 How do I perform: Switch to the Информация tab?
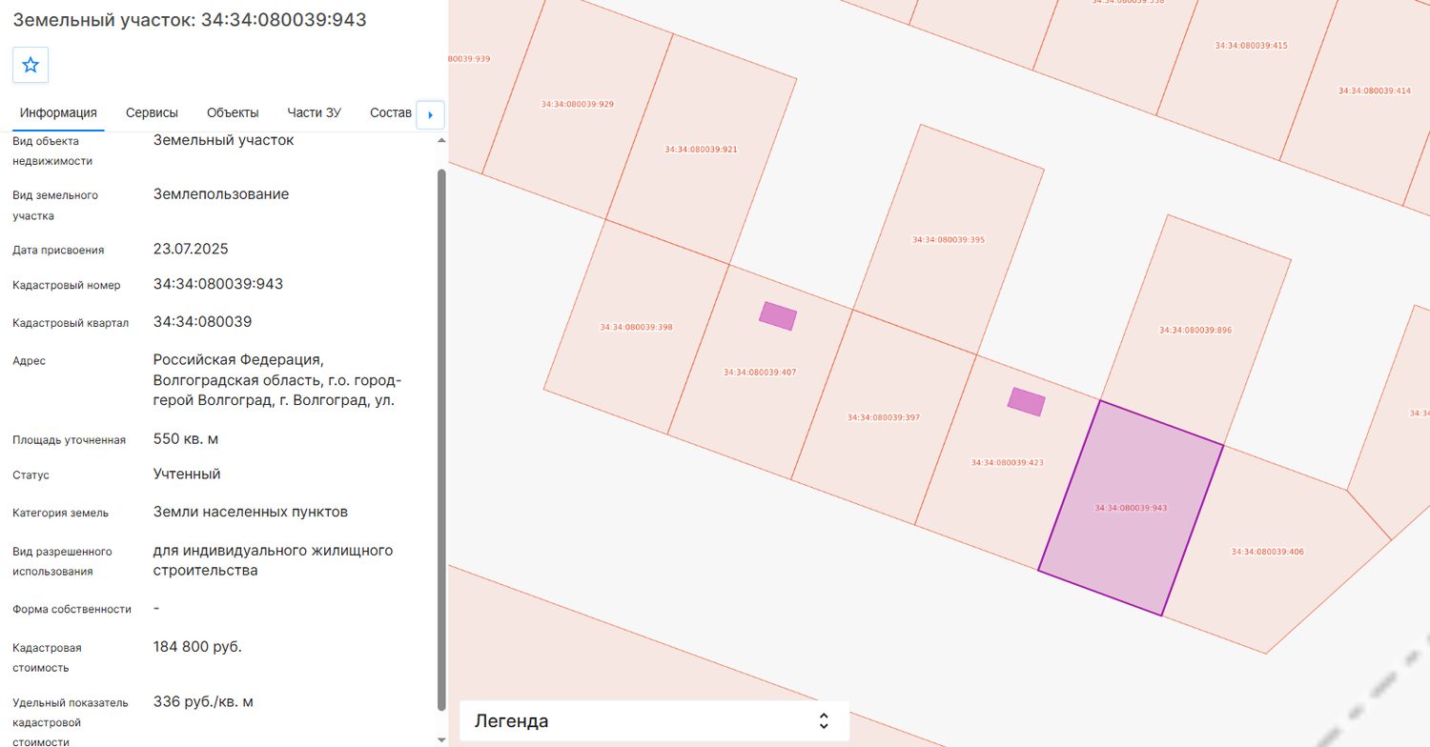pos(58,112)
